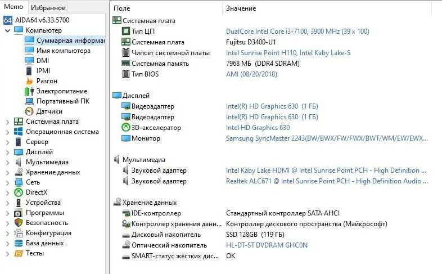Open the AMI (08/20/2018) BIOS link
Image resolution: width=442 pixels, height=274 pixels.
(251, 74)
